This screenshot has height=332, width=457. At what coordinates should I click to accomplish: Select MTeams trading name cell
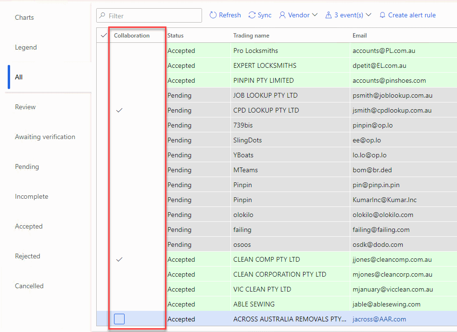tap(290, 170)
